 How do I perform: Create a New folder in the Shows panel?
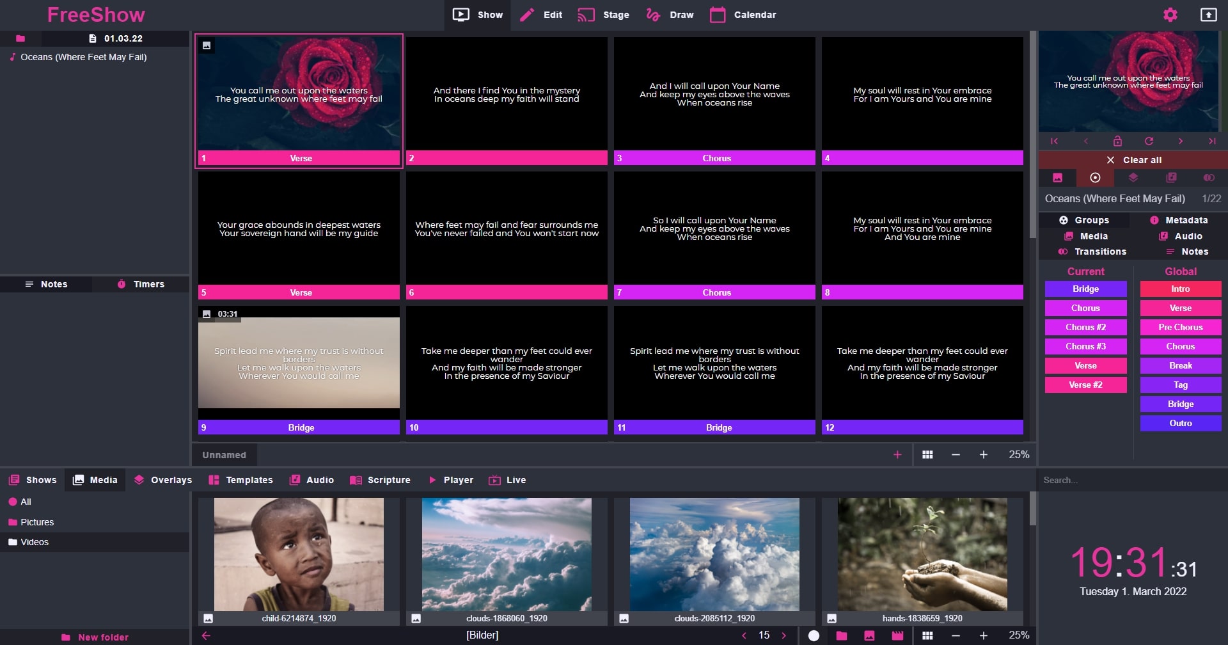95,637
